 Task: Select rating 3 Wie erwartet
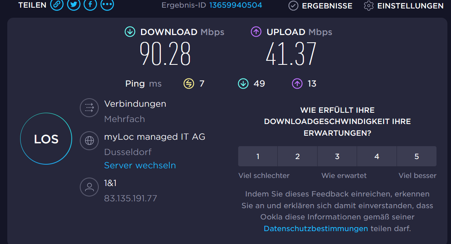coord(337,156)
